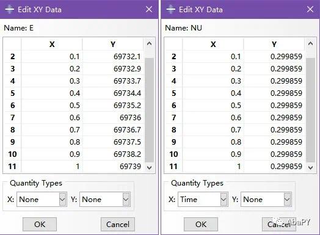Click scroll down arrow in E table

click(150, 167)
